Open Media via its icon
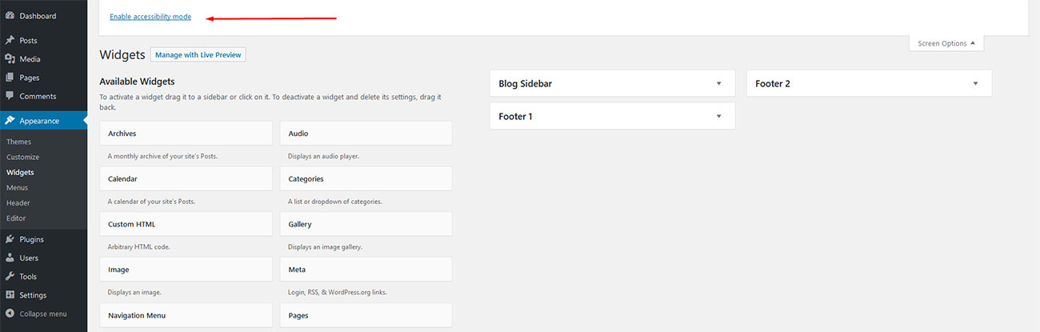The image size is (1040, 332). [10, 59]
